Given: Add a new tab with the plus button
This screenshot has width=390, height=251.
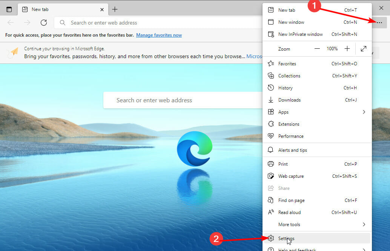Looking at the screenshot, I should [x=115, y=9].
